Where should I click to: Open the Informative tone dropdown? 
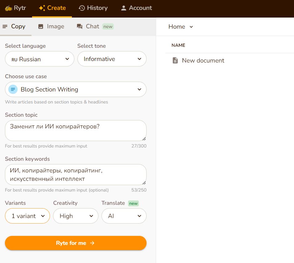click(x=112, y=59)
